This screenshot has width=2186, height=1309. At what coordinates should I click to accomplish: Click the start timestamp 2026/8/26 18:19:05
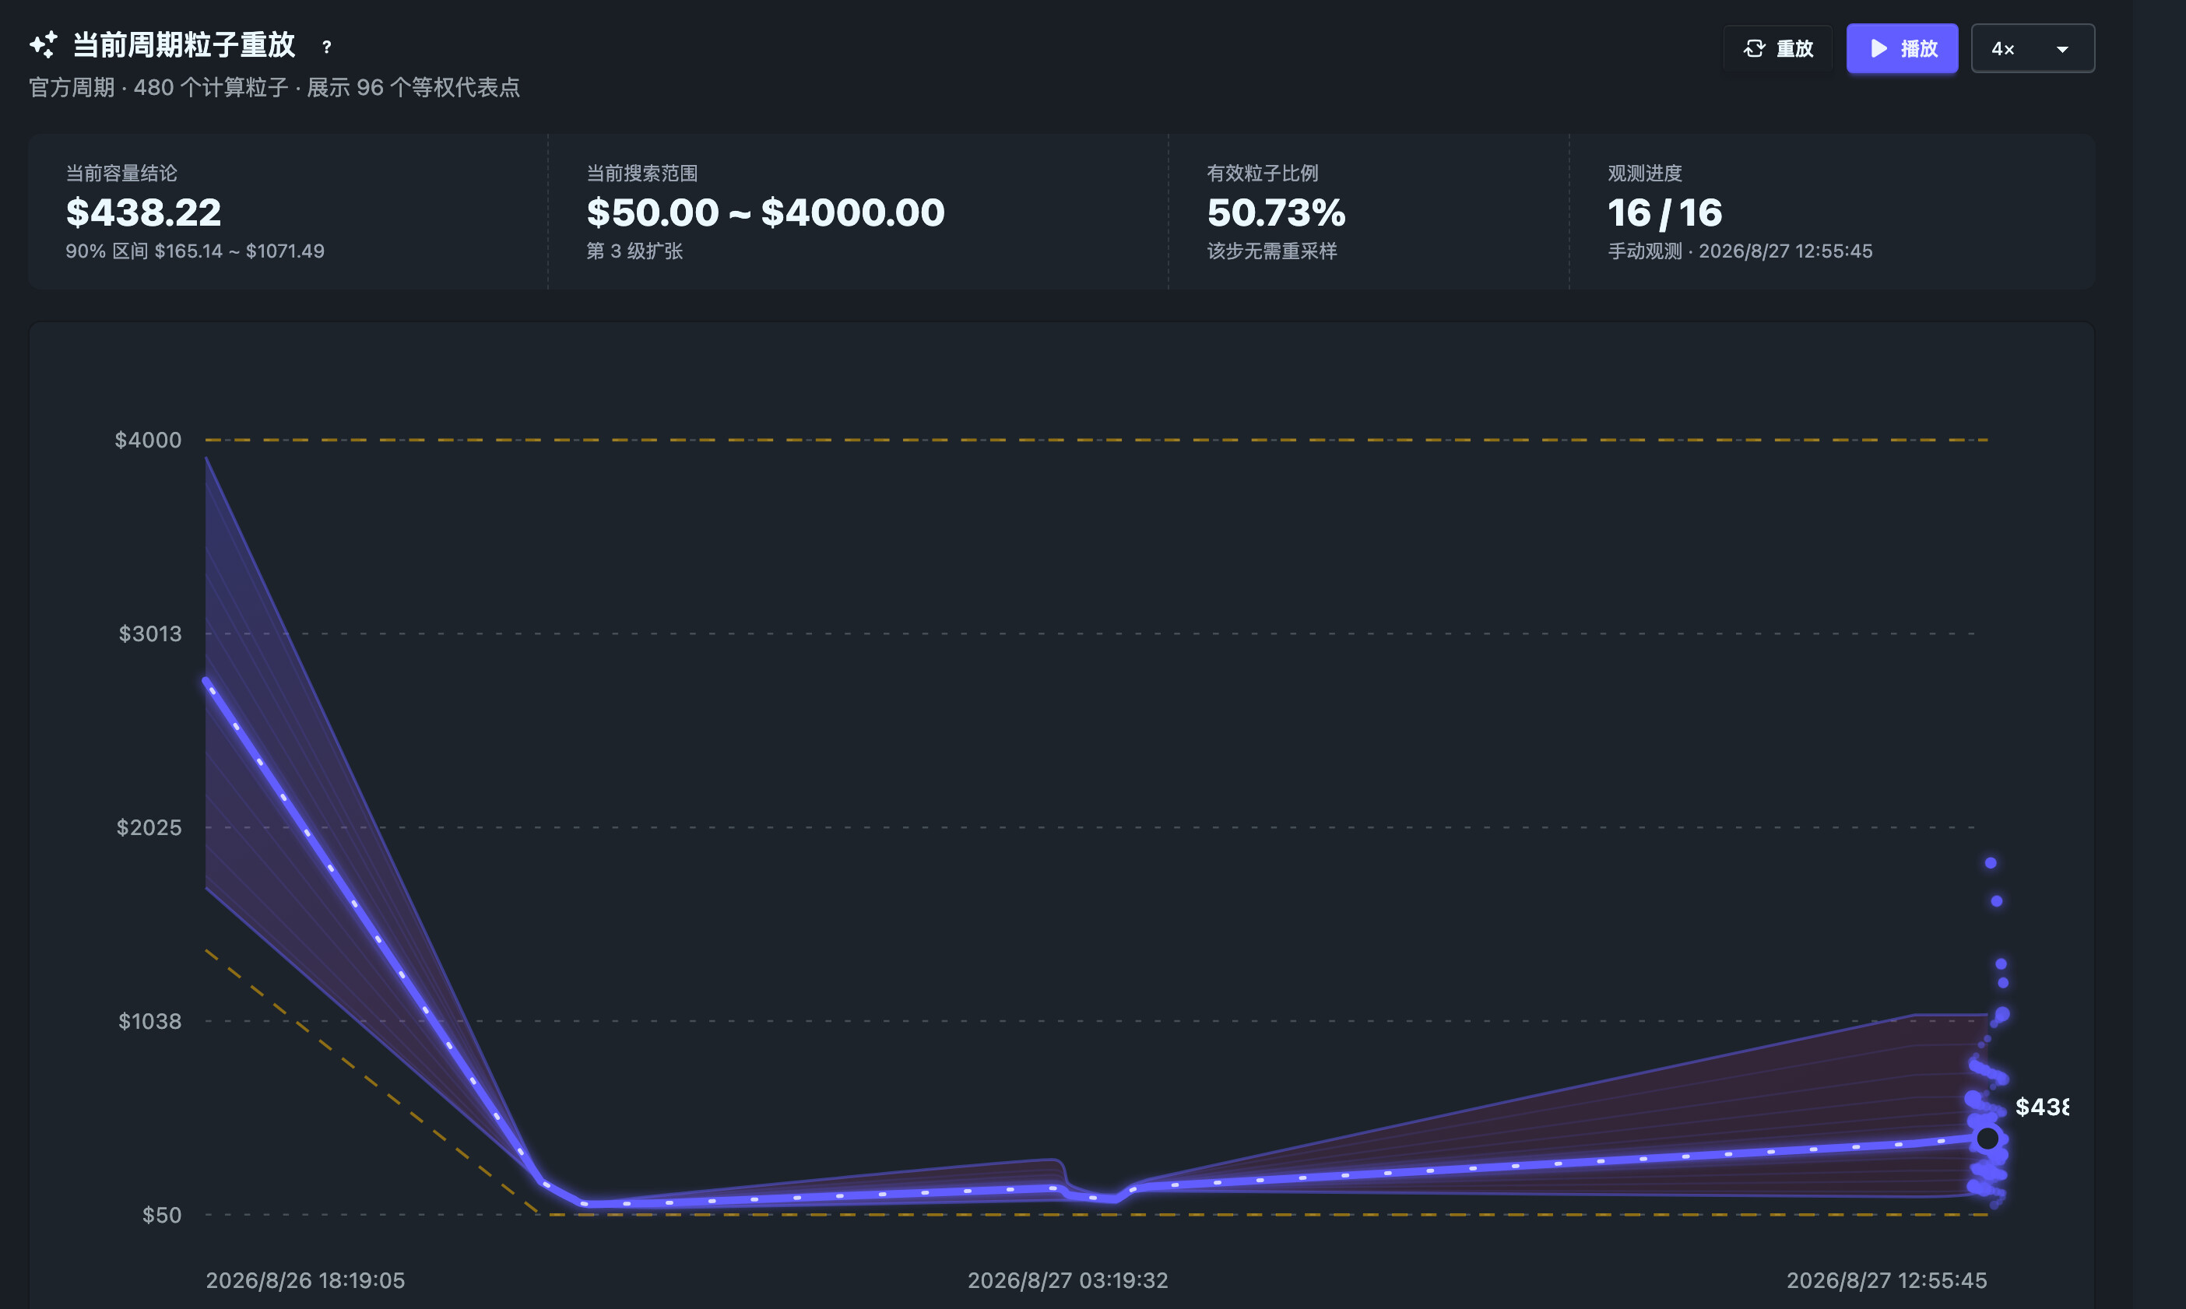(305, 1280)
